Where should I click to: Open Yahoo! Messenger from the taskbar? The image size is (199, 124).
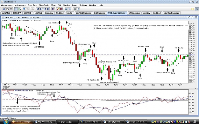[22, 122]
